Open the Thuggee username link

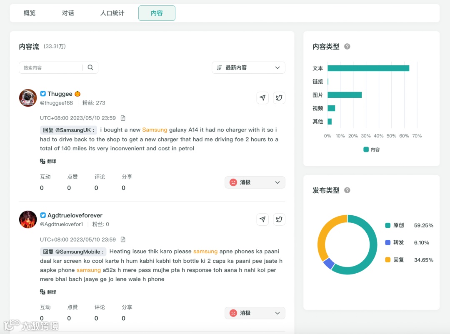coord(60,94)
